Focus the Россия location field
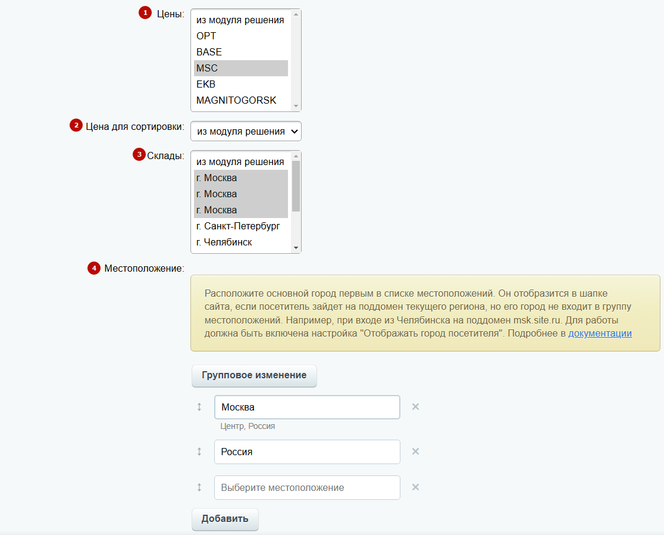Image resolution: width=664 pixels, height=535 pixels. pyautogui.click(x=307, y=452)
